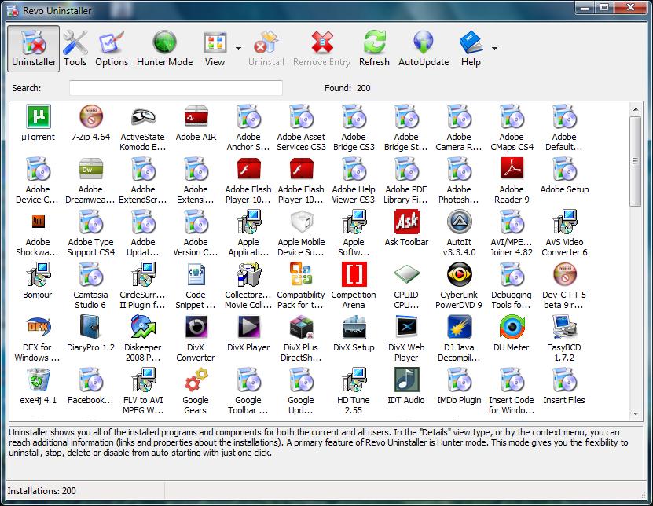
Task: Select AutoIt v3.3.4.0 icon
Action: point(459,222)
